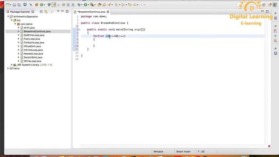The width and height of the screenshot is (279, 157).
Task: Click the Outline view icon in right trim
Action: click(x=276, y=18)
